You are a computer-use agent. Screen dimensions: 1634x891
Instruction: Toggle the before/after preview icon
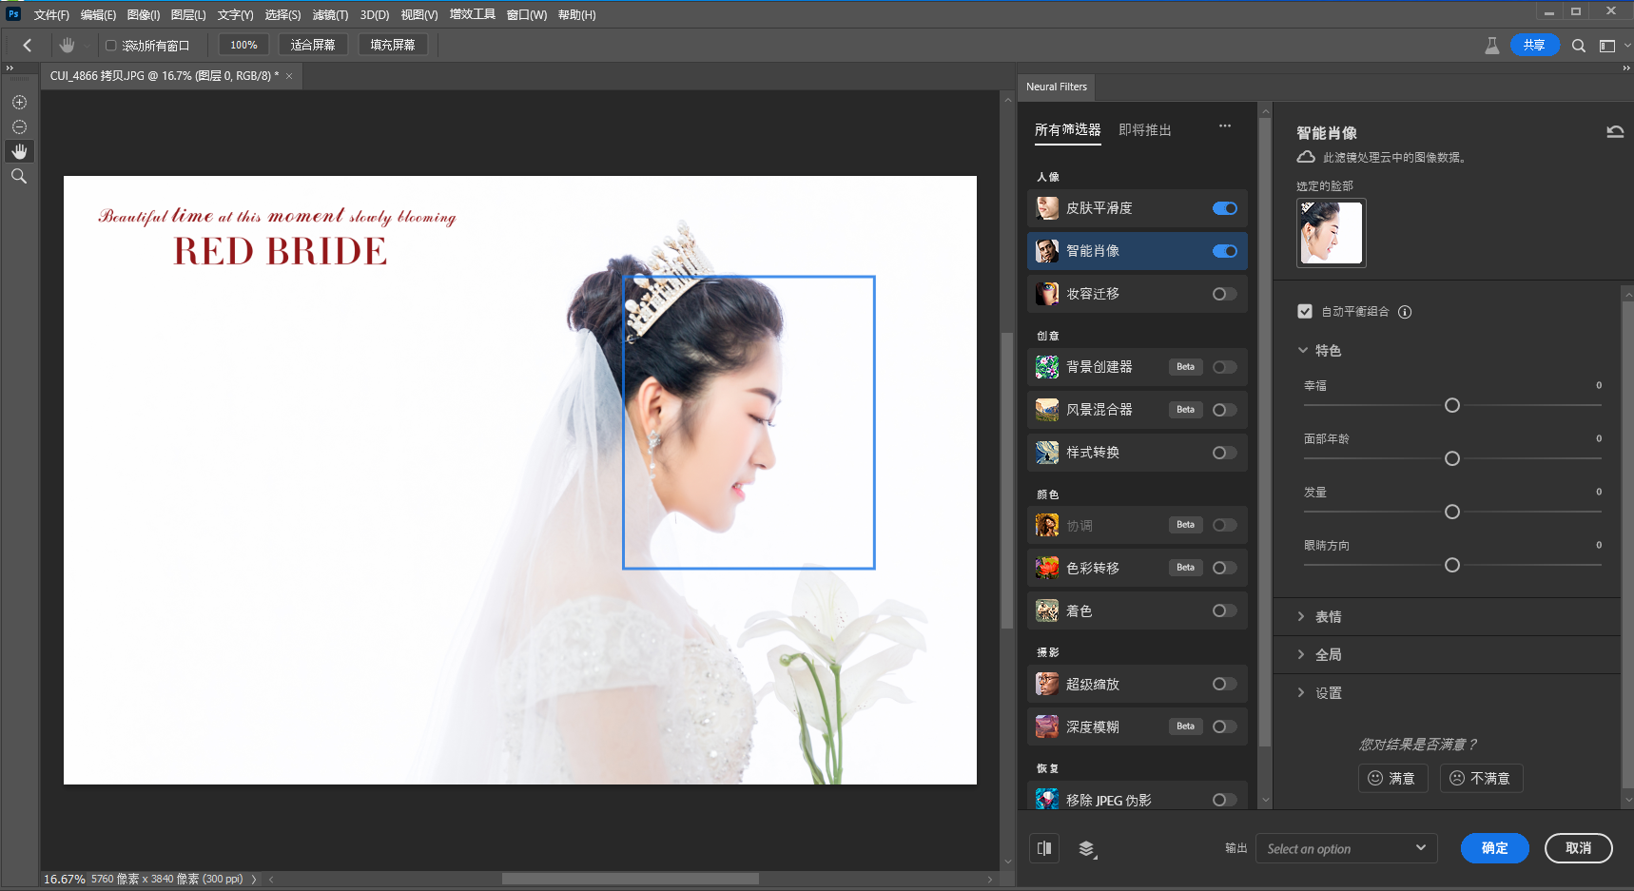(x=1044, y=848)
